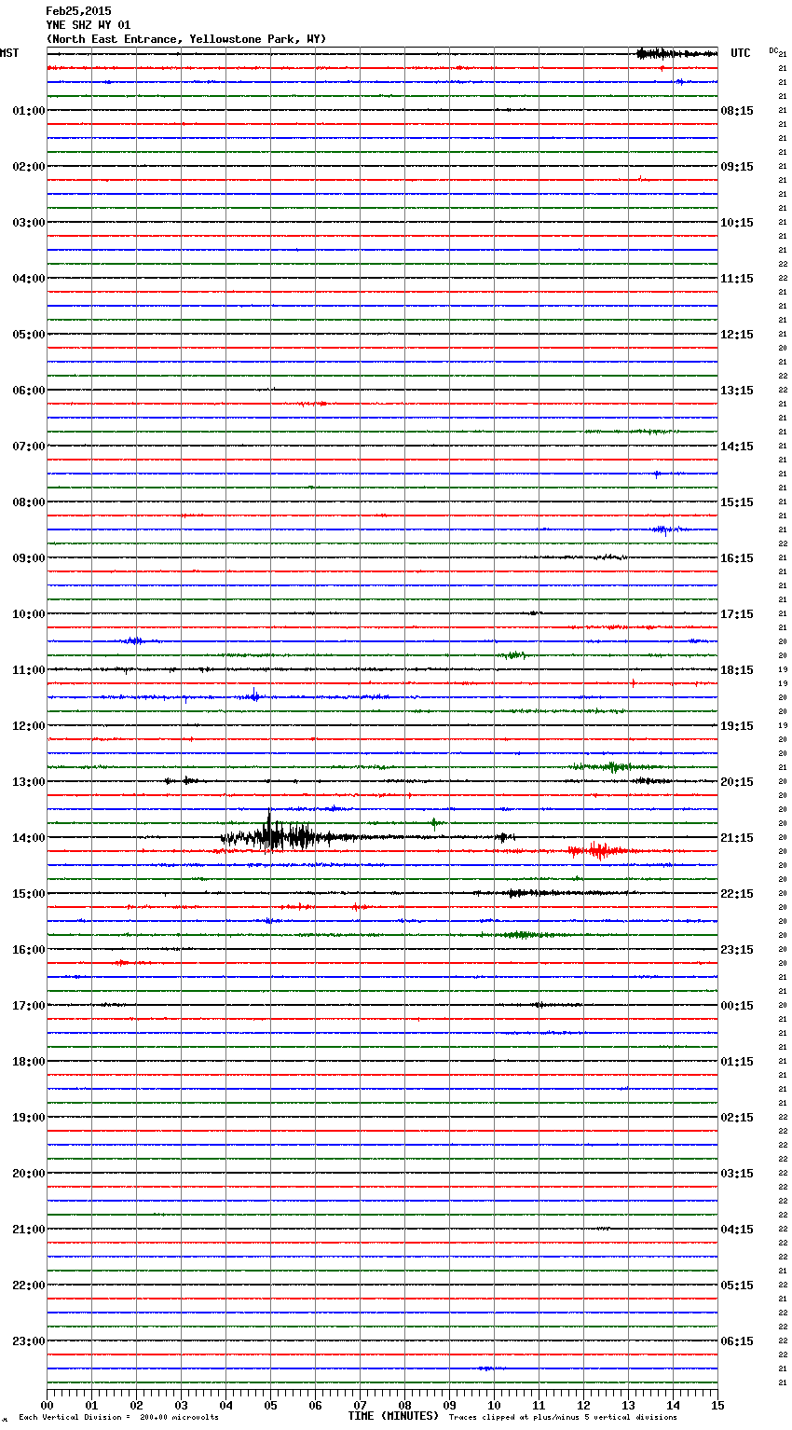Select the 11:00 MST time label
Screen dimensions: 792x1430
click(x=28, y=670)
